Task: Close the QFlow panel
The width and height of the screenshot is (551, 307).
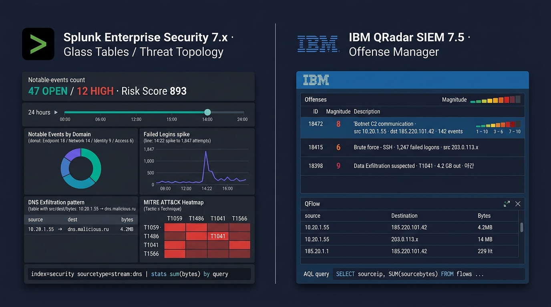Action: pos(518,204)
